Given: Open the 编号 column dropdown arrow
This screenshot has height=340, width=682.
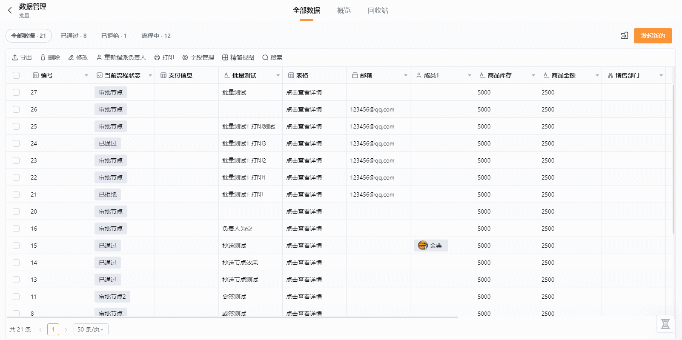Looking at the screenshot, I should coord(86,75).
